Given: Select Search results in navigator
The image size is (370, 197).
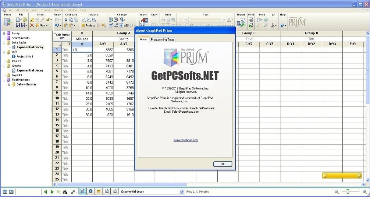Looking at the screenshot, I should [21, 38].
